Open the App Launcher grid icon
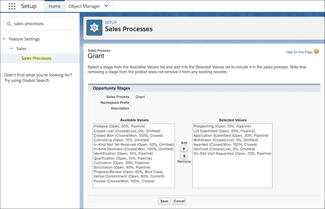The height and width of the screenshot is (209, 325). click(x=12, y=6)
